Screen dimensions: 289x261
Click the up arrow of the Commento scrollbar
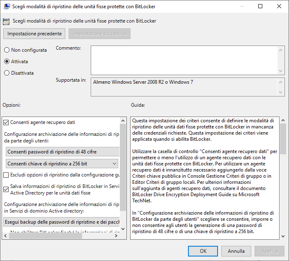coord(280,50)
